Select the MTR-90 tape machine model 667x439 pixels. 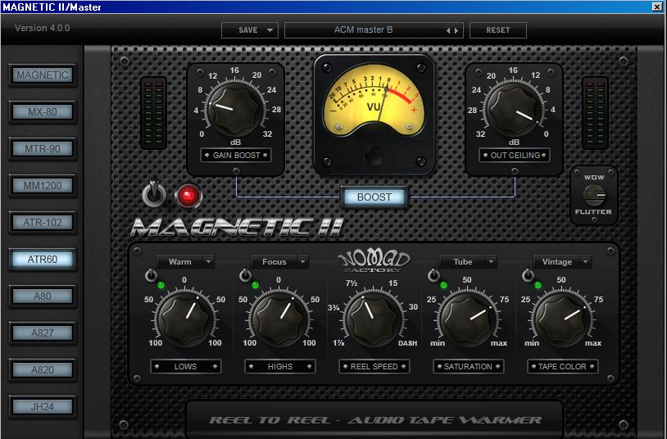click(43, 149)
